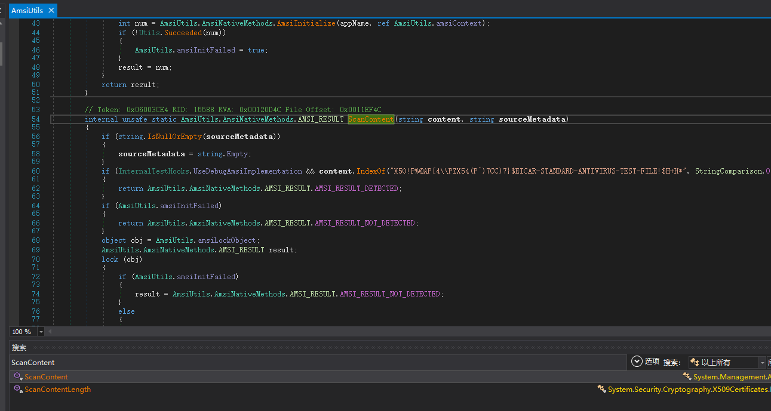Click the method icon beside the ScanContentLength result

18,389
